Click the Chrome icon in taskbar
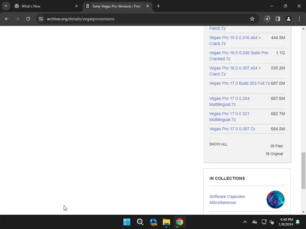306x229 pixels. coord(180,222)
